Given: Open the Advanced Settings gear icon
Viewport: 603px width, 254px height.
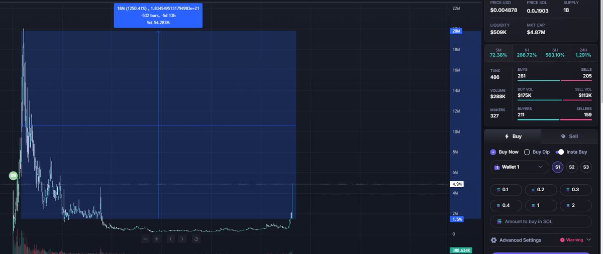Looking at the screenshot, I should click(493, 240).
